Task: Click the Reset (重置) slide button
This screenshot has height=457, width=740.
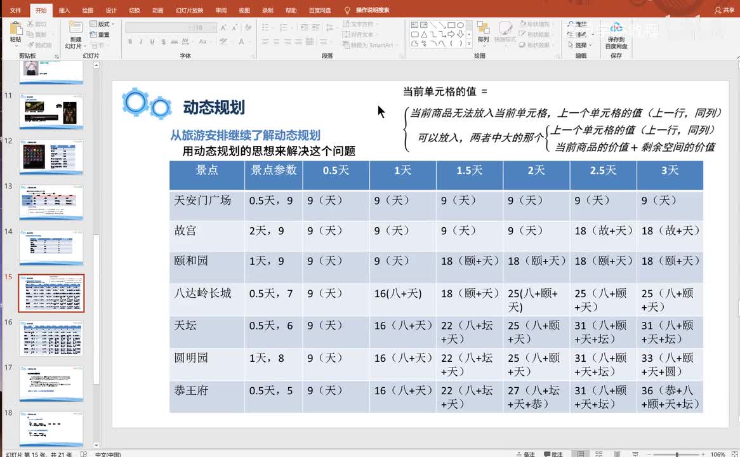Action: (x=100, y=34)
